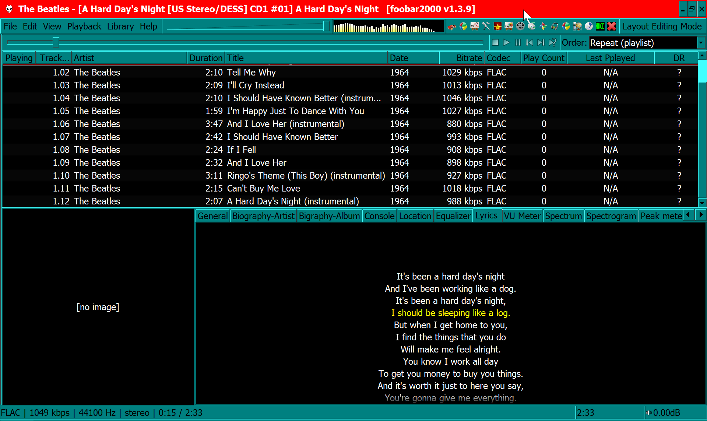Screen dimensions: 707x421
Task: Click the Png easel toolbar icon
Action: tap(509, 26)
